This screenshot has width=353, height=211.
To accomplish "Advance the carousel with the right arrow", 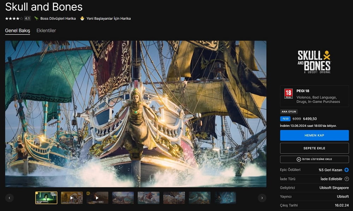I will [x=262, y=198].
